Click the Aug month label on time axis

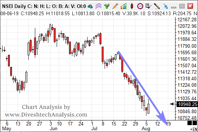[146, 129]
